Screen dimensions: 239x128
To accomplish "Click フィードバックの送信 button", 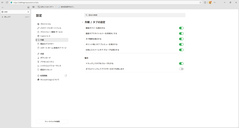I will (x=52, y=121).
